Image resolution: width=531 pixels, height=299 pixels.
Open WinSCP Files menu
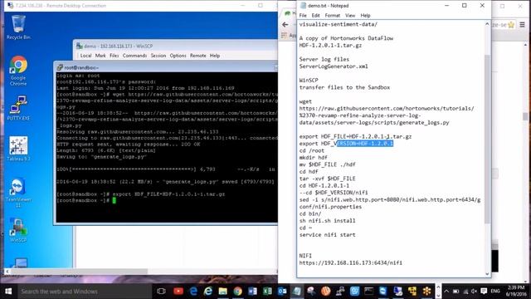click(114, 56)
